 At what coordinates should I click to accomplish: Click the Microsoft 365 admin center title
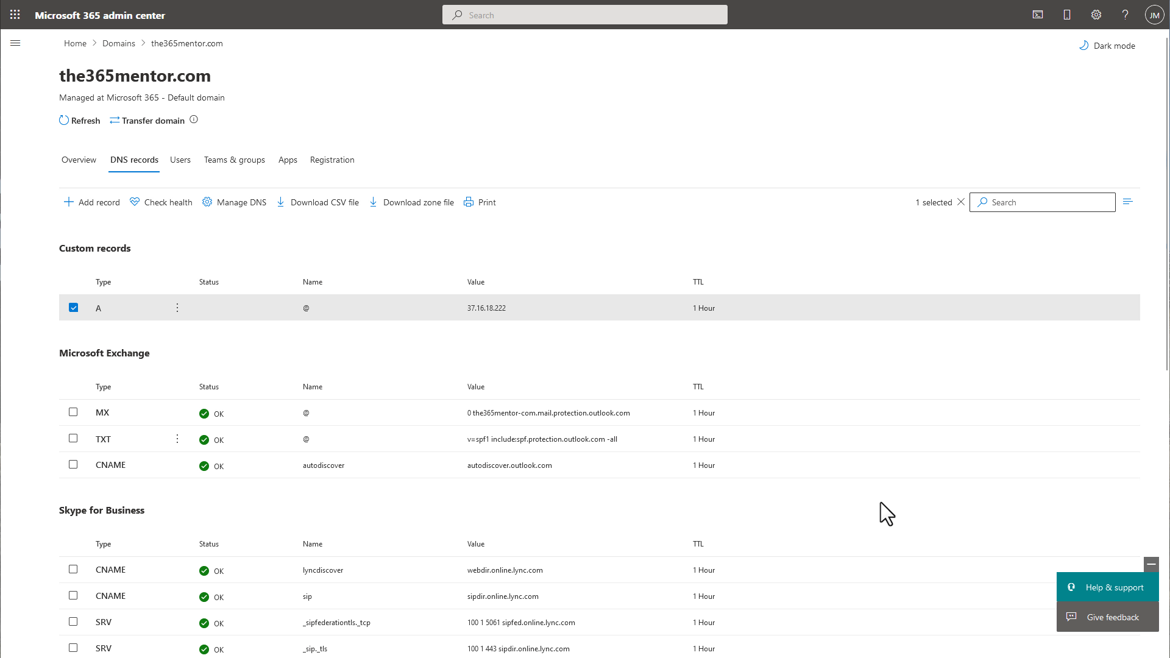(100, 15)
